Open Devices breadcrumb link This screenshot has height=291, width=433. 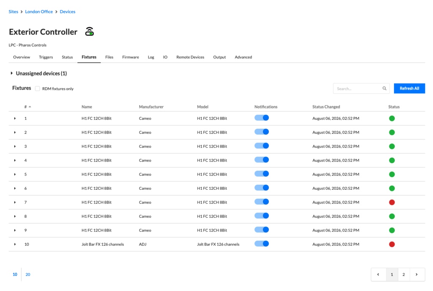coord(67,11)
